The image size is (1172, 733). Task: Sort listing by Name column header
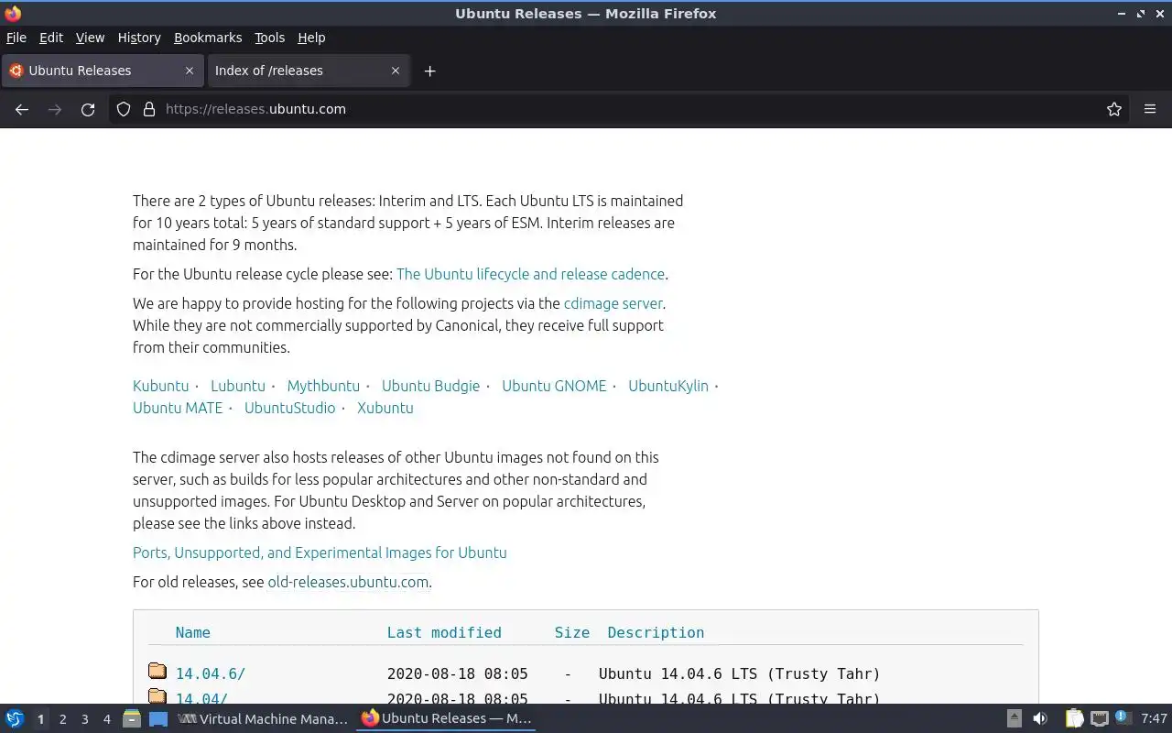[193, 632]
